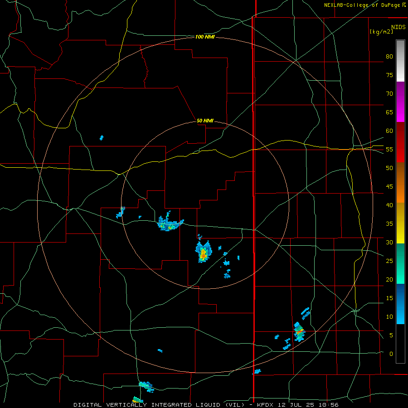Click the 100 NMI range ring label

[x=205, y=37]
